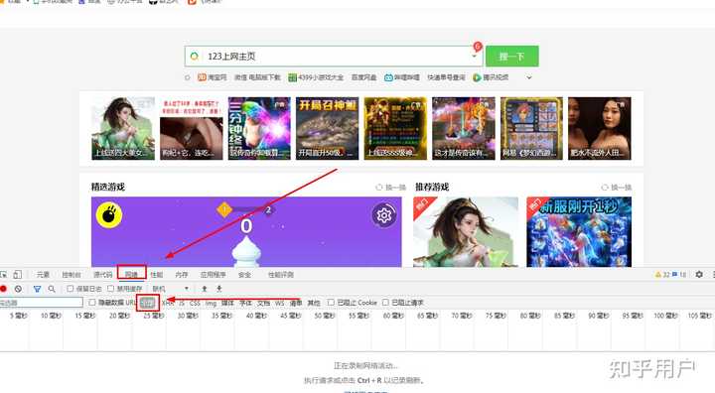Viewport: 715px width, 393px height.
Task: Select the 网络 DevTools tab
Action: [x=131, y=275]
